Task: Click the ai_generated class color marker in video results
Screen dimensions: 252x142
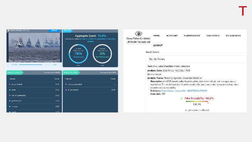Action: 10,84
